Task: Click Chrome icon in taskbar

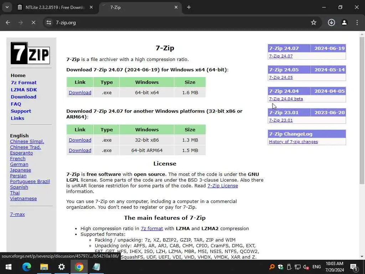Action: (79, 267)
